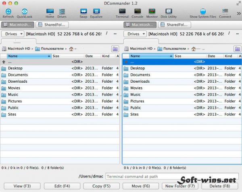Screen dimensions: 242x192
Task: Open the Drives toolbar icon
Action: 62,11
